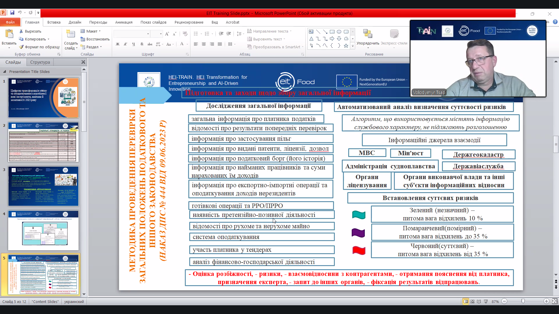Toggle italic К formatting
Viewport: 559px width, 314px height.
[x=125, y=44]
